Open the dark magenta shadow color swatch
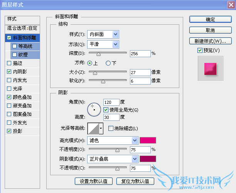This screenshot has width=236, height=193. click(x=148, y=159)
